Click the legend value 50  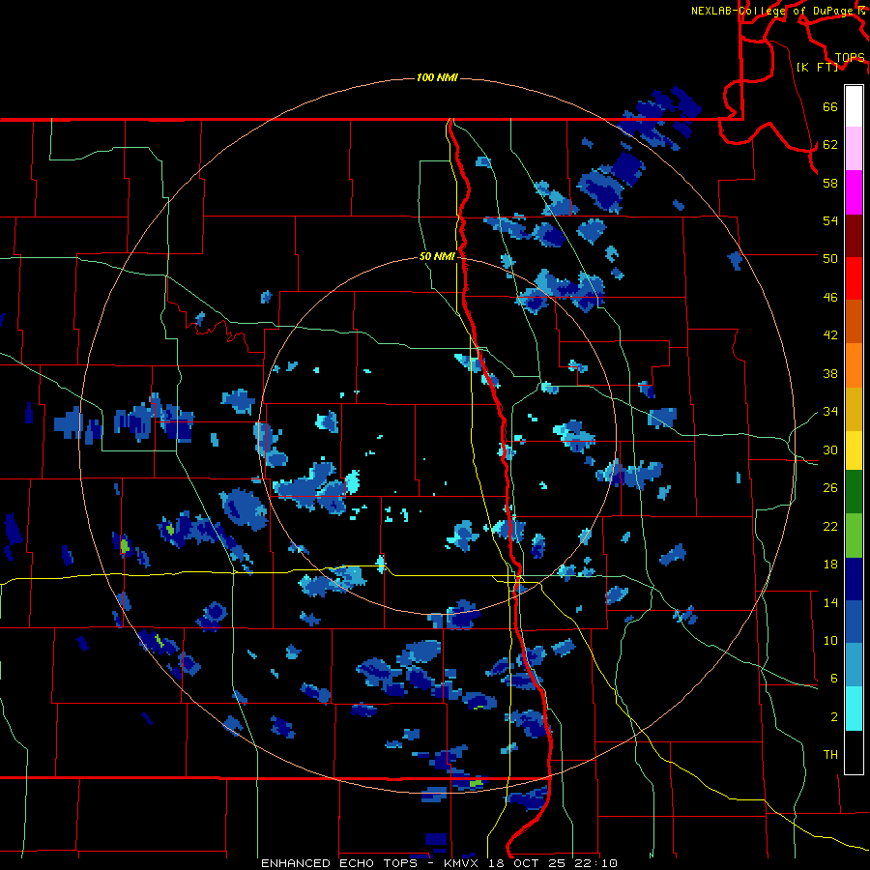click(830, 259)
